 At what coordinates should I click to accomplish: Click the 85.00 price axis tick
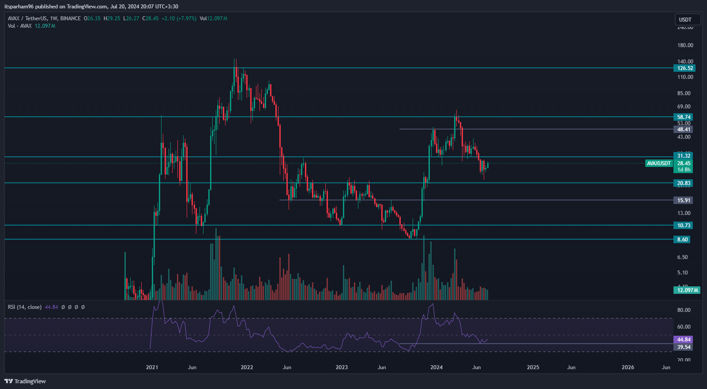pyautogui.click(x=684, y=93)
